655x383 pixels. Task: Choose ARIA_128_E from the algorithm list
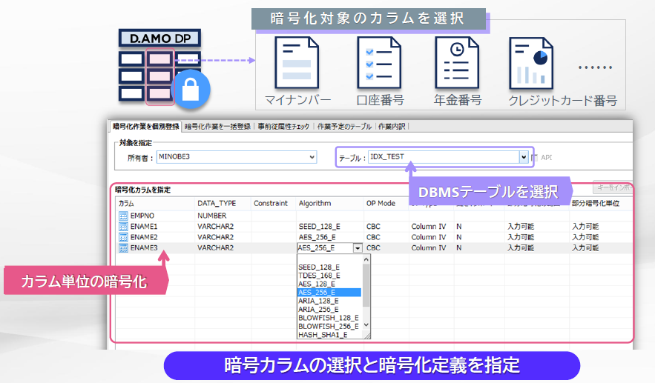tap(318, 301)
